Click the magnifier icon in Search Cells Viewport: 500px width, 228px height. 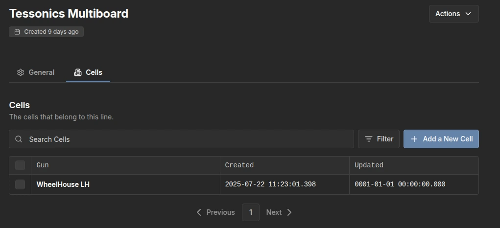tap(19, 139)
